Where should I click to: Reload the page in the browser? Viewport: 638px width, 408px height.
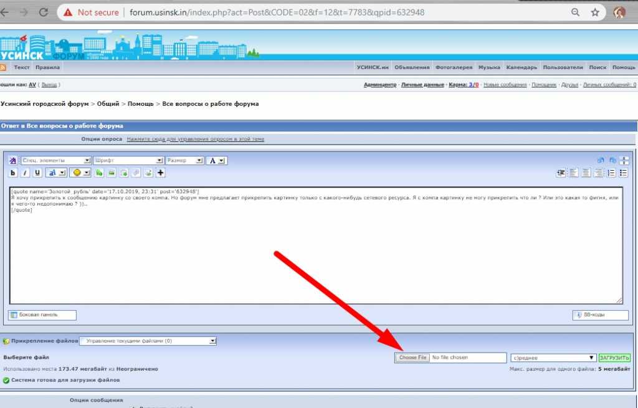tap(43, 12)
